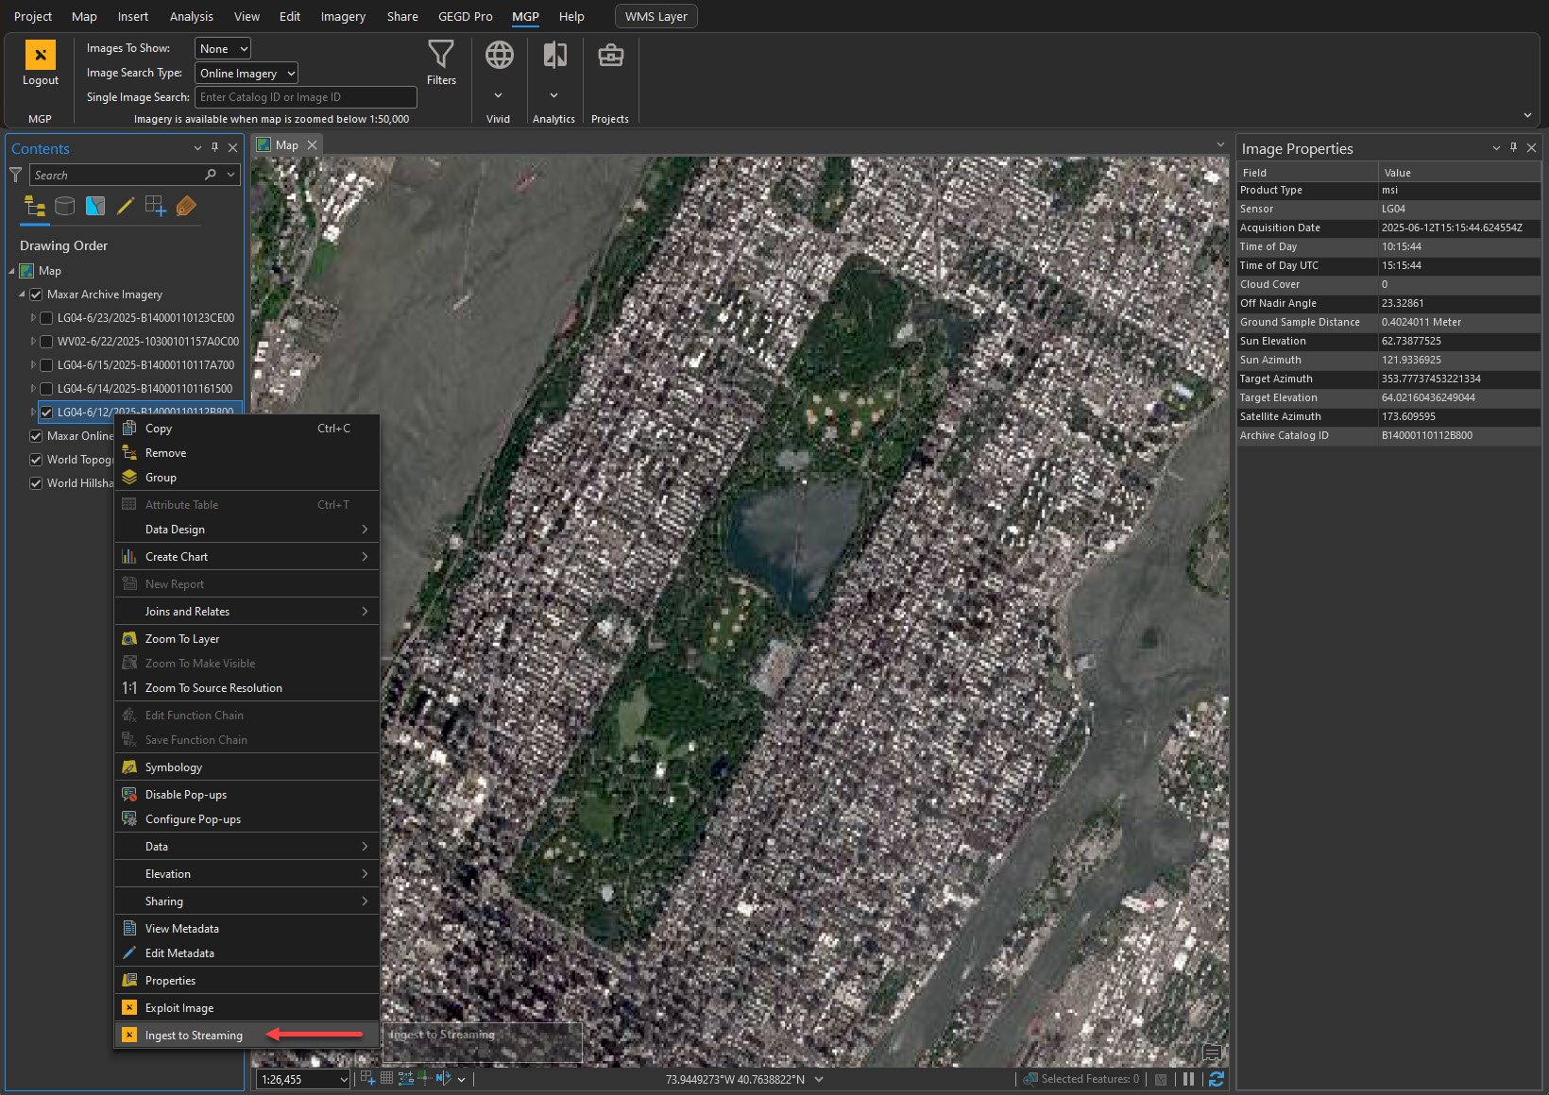This screenshot has width=1549, height=1095.
Task: Expand the Analytics dropdown arrow
Action: 554,95
